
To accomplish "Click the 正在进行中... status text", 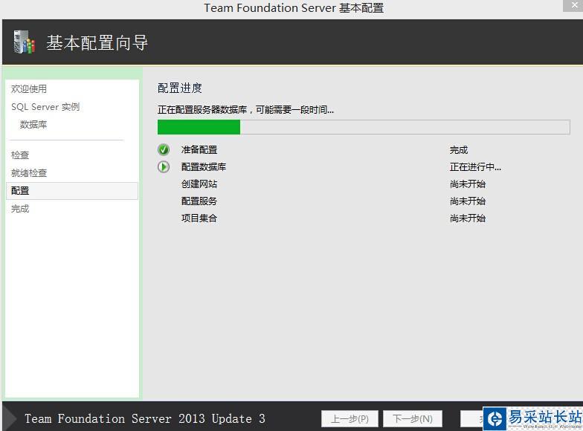I will pos(476,166).
